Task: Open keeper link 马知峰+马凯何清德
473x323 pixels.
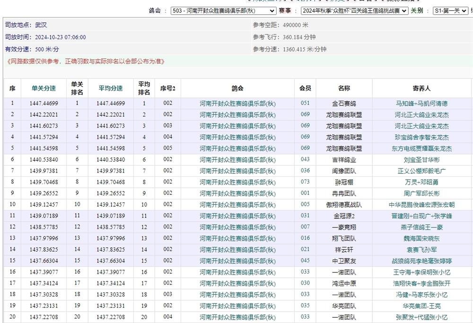Action: pos(422,104)
